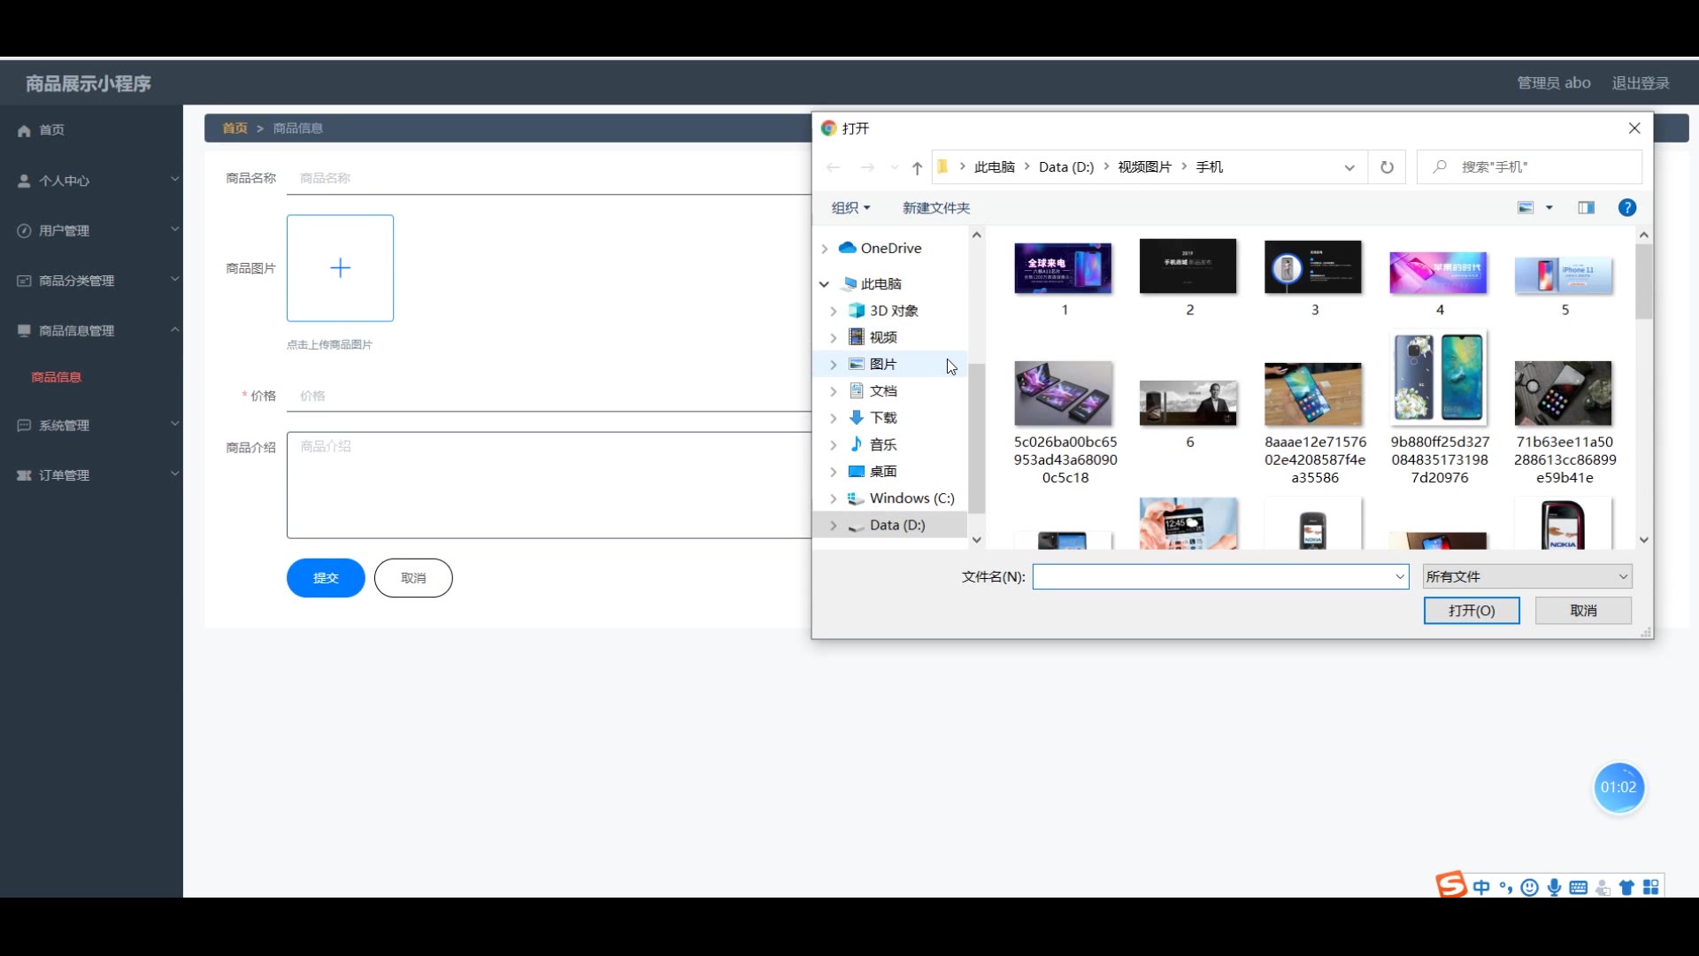Click the soft keyboard icon in input toolbar
Image resolution: width=1699 pixels, height=956 pixels.
click(1578, 887)
